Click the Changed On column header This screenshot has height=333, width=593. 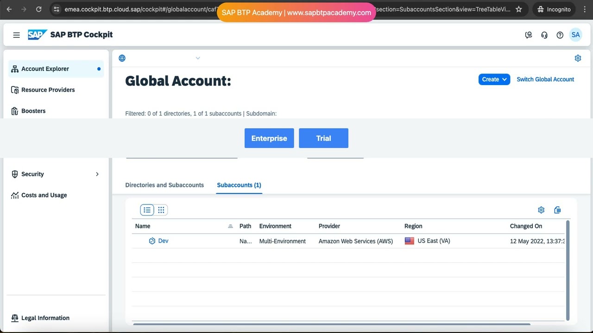526,226
